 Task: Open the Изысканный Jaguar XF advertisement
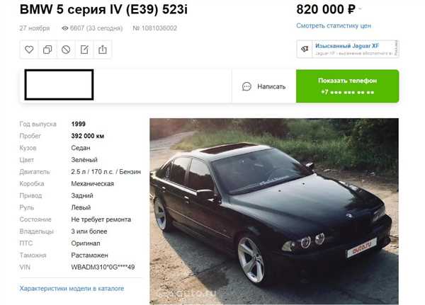point(348,49)
